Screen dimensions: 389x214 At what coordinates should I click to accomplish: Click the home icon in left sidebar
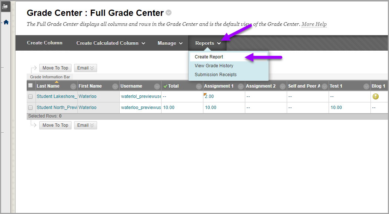[x=6, y=22]
